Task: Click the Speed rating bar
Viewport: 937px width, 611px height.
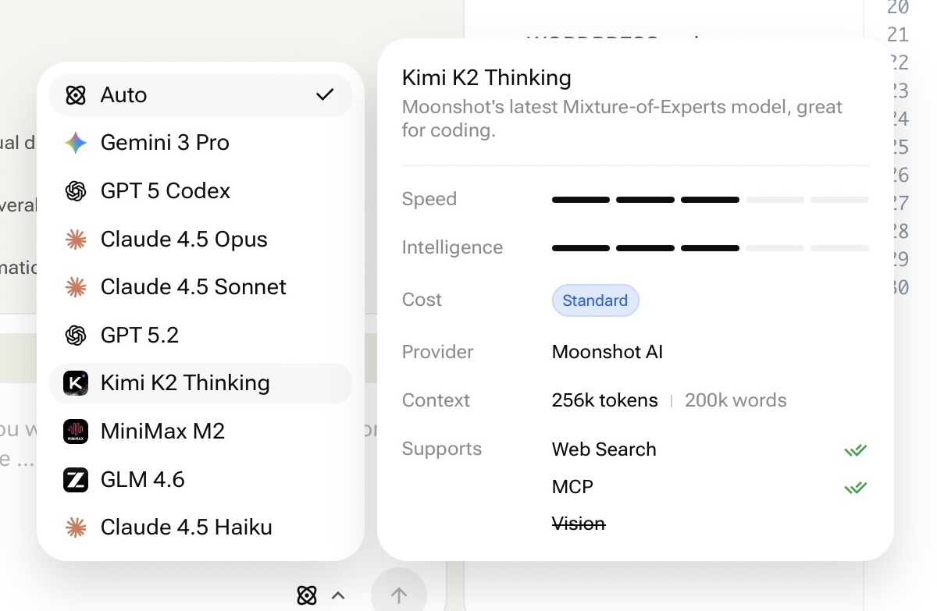Action: click(710, 200)
